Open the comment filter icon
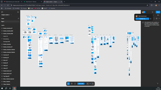161x90 pixels. coord(156,18)
